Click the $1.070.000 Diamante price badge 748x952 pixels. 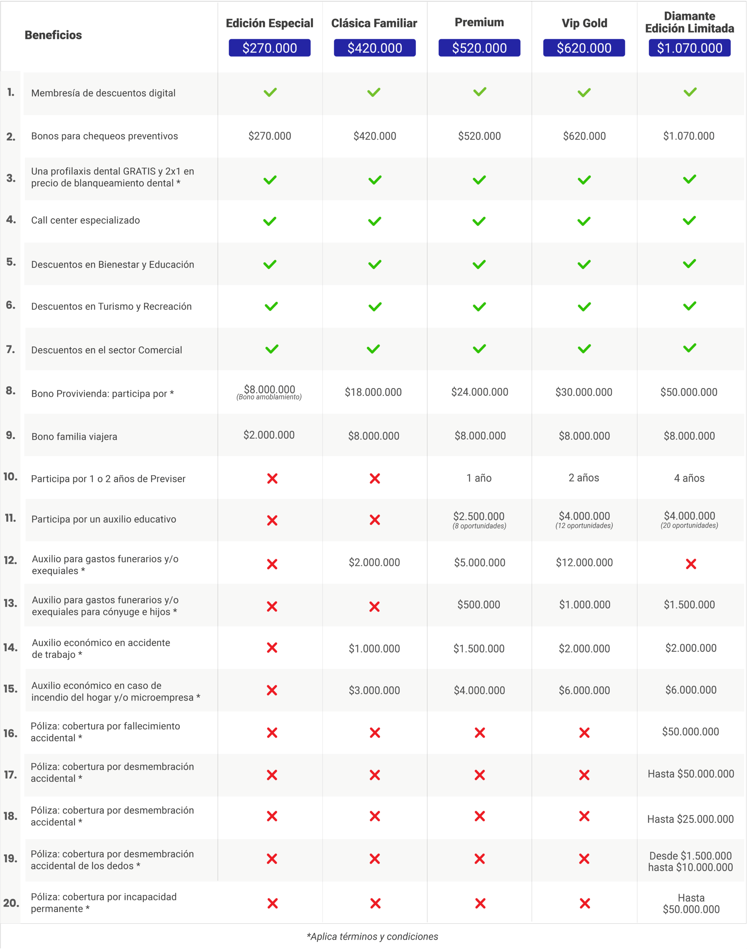pos(689,48)
